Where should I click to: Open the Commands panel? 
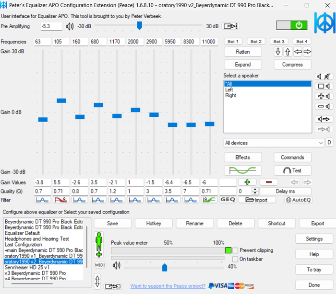[x=292, y=158]
